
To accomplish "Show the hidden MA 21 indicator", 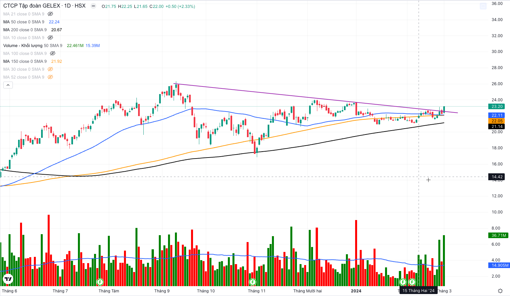I will (50, 14).
